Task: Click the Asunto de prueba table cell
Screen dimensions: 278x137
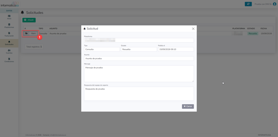Action: (x=58, y=33)
